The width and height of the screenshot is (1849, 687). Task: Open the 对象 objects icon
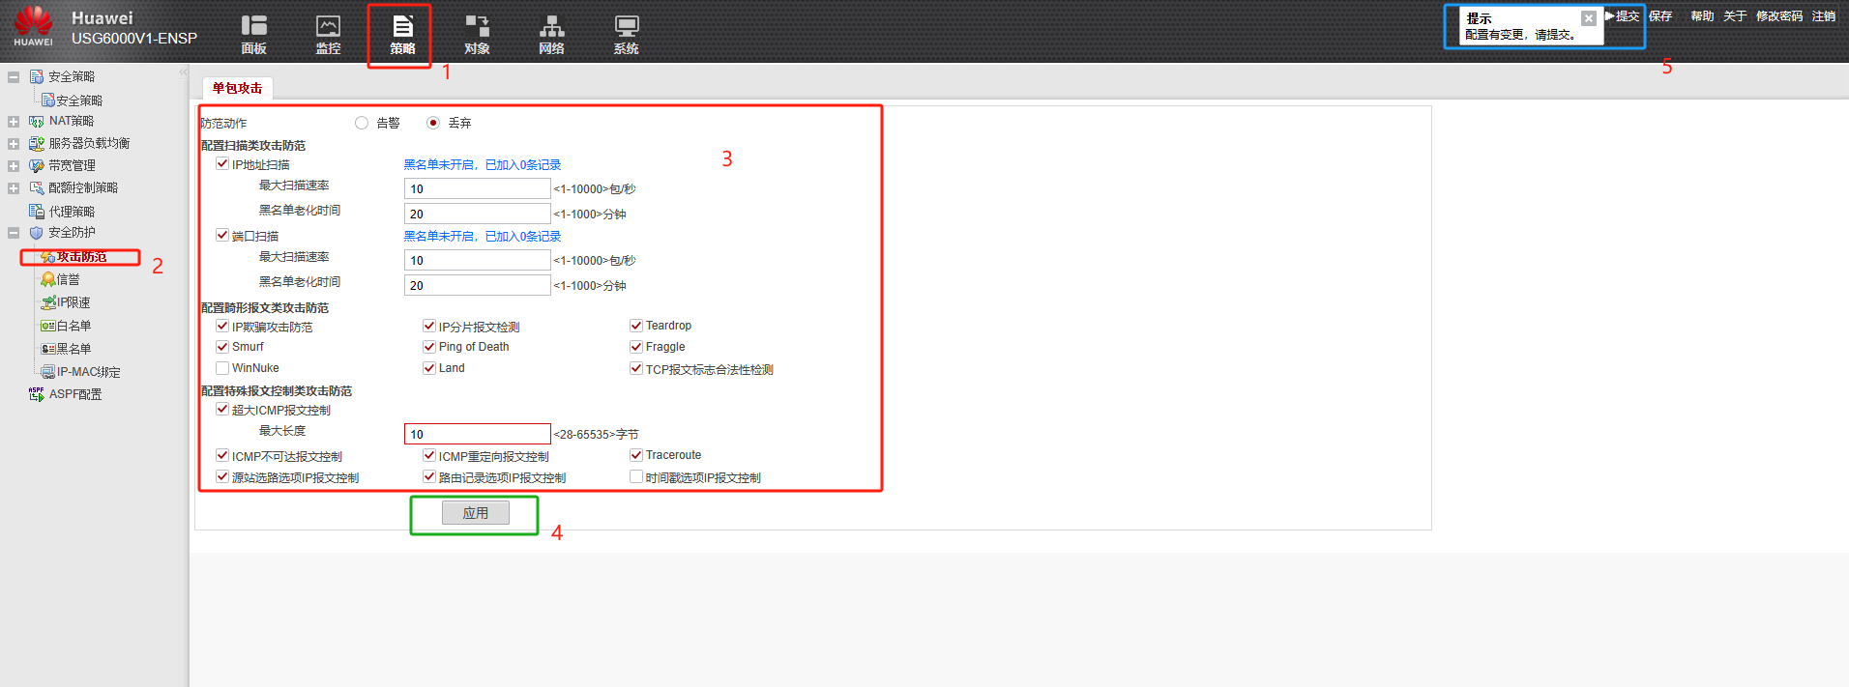coord(477,34)
